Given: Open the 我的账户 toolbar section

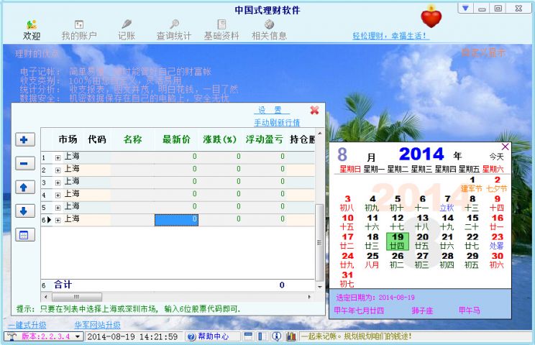Looking at the screenshot, I should click(78, 29).
